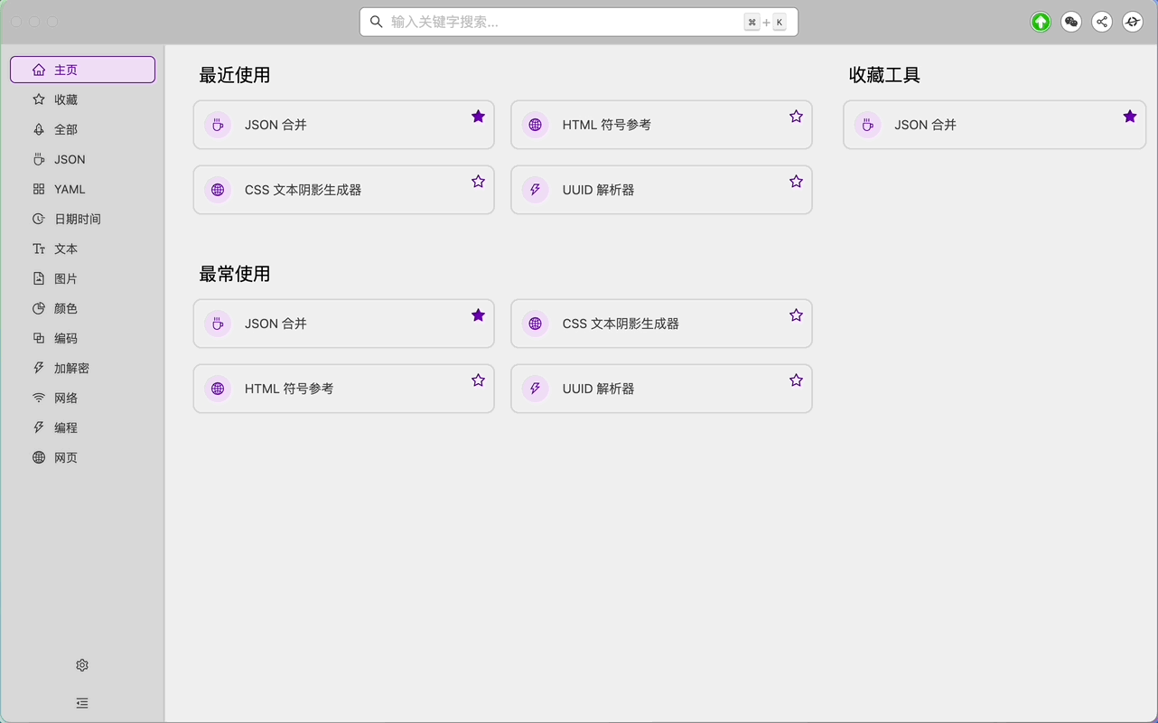Open the 全部 category in the sidebar

click(82, 129)
